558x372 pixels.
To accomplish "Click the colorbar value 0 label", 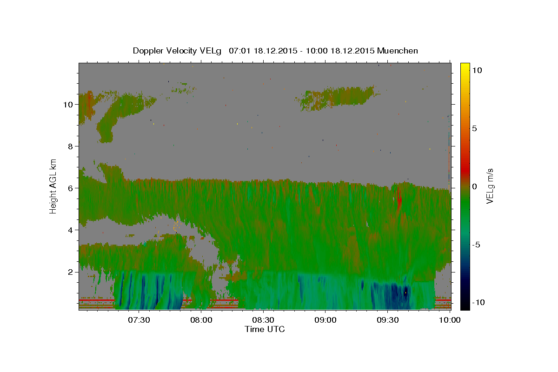I will tap(474, 186).
